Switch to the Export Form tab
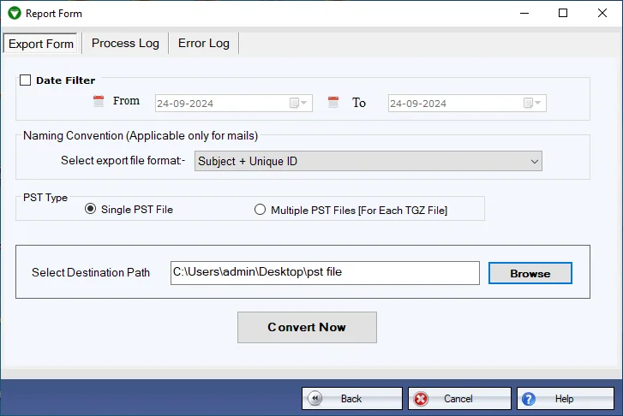 [x=40, y=44]
